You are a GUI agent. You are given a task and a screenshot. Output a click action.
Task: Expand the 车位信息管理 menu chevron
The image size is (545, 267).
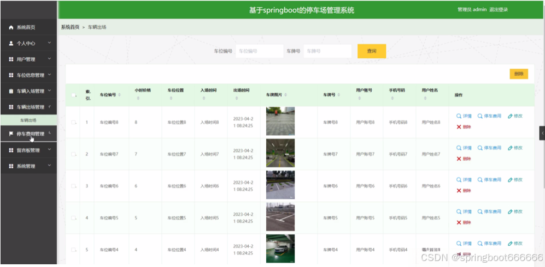pos(49,75)
